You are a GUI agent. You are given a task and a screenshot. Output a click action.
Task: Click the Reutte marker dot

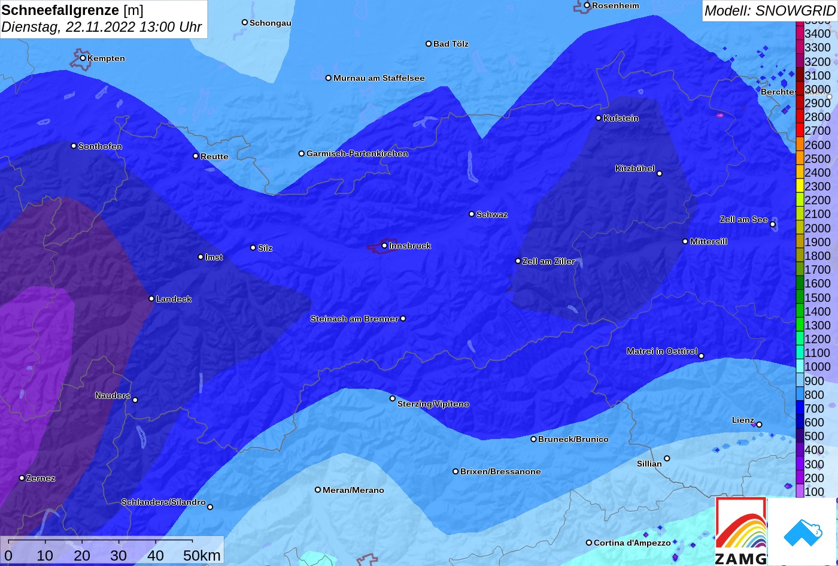click(x=196, y=156)
